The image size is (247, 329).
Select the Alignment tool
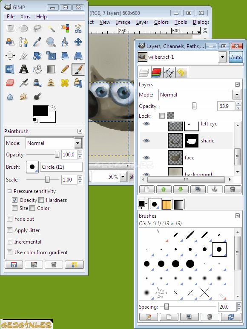[x=10, y=56]
